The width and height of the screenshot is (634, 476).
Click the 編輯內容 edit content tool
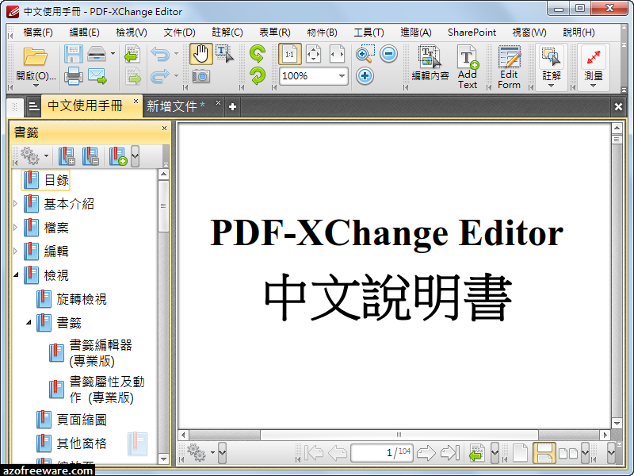(x=430, y=63)
